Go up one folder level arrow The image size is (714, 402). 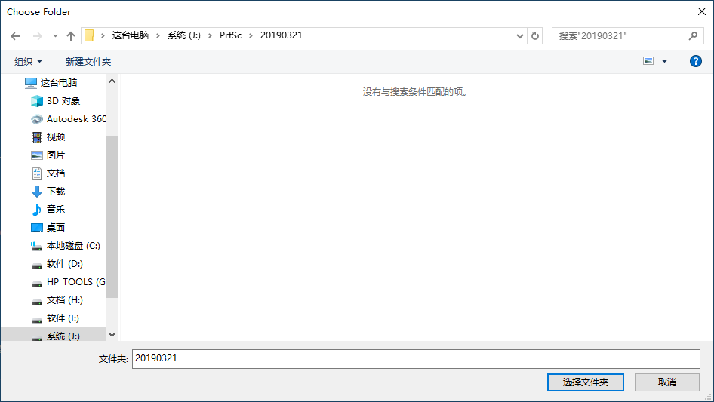point(71,36)
